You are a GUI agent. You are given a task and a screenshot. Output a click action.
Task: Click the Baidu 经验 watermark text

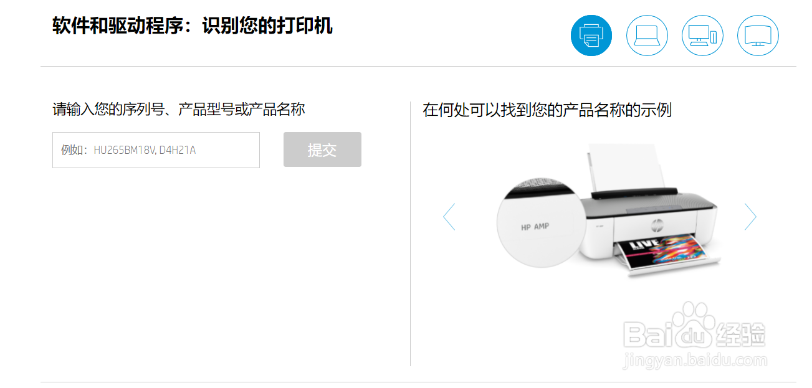pos(741,335)
